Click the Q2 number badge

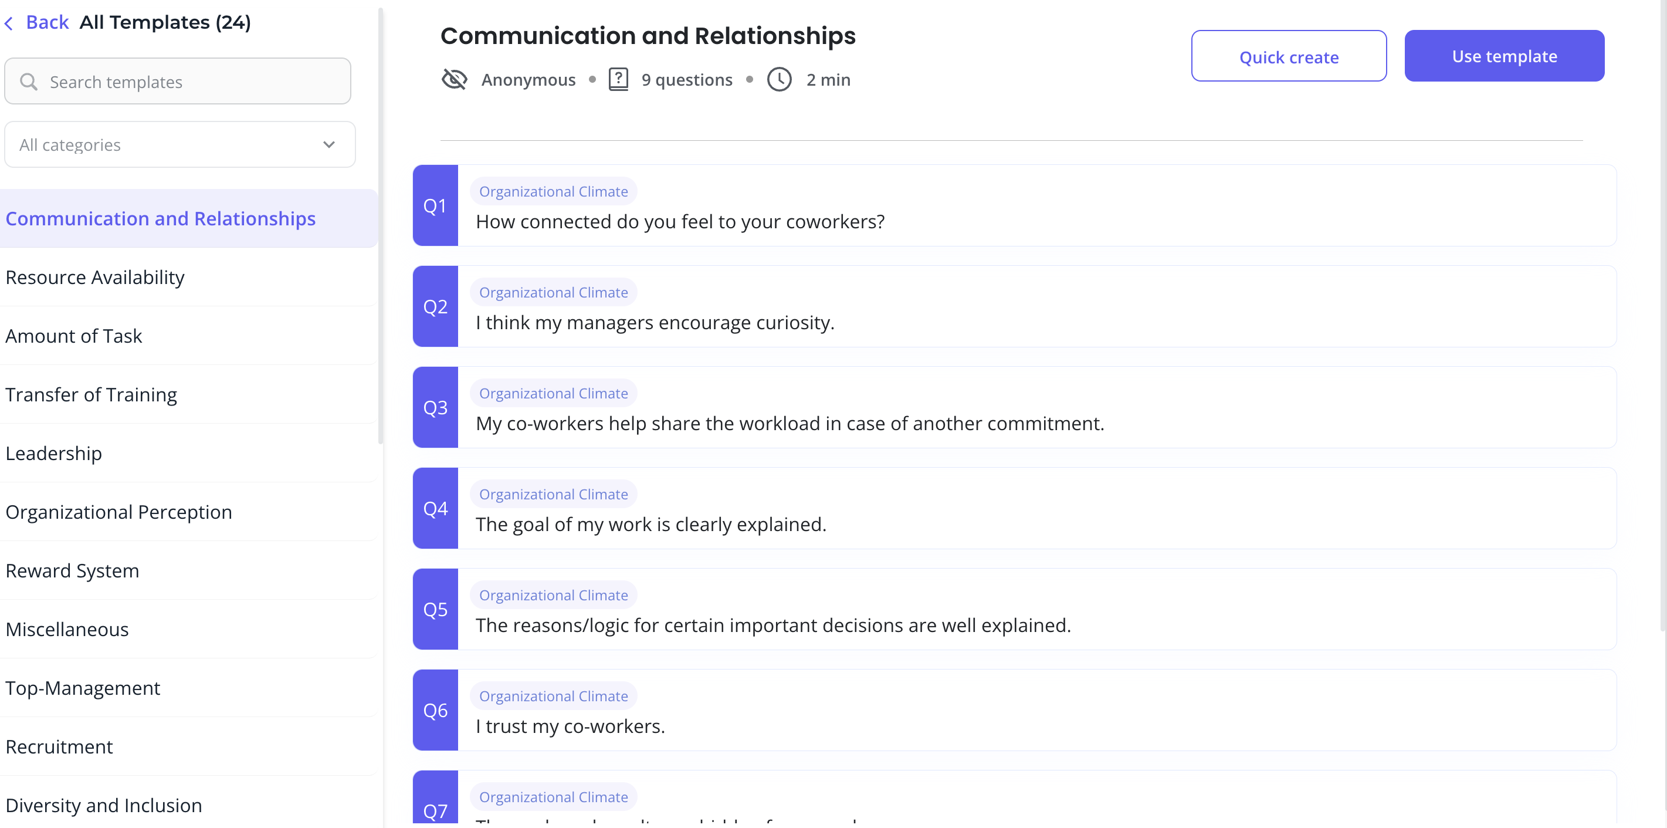(435, 307)
